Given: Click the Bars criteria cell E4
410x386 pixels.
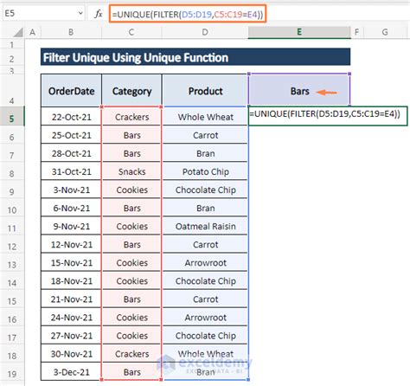Looking at the screenshot, I should tap(299, 91).
